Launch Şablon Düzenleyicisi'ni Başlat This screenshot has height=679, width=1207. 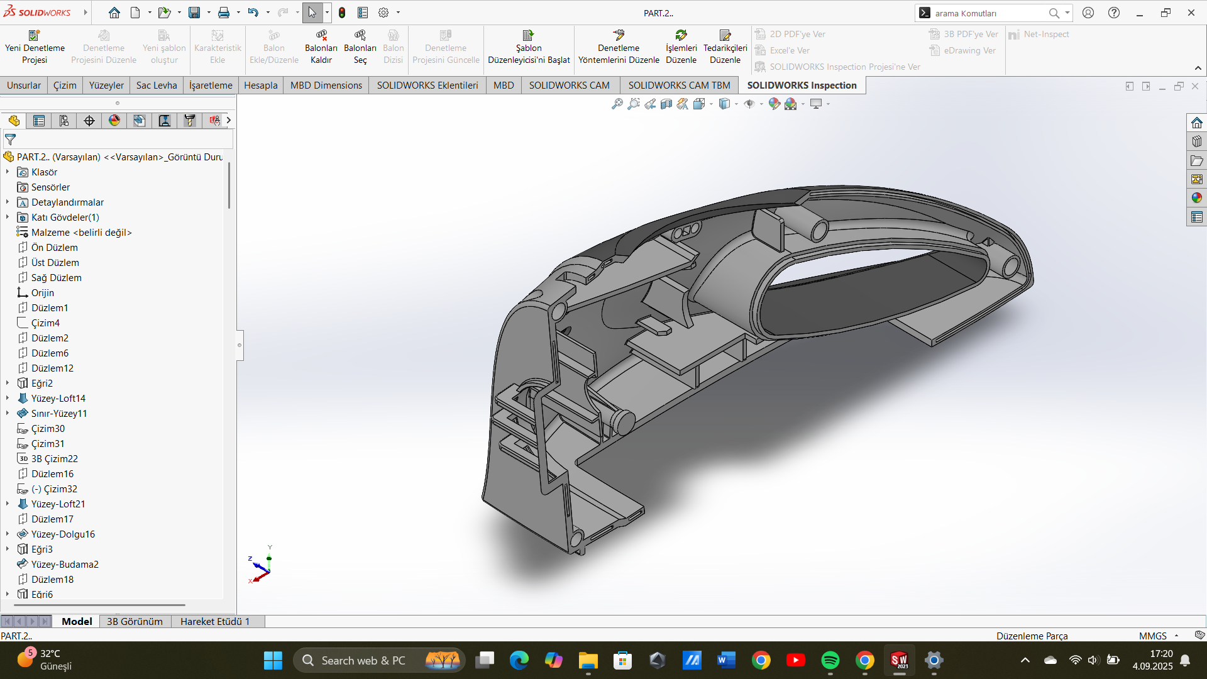click(x=529, y=47)
